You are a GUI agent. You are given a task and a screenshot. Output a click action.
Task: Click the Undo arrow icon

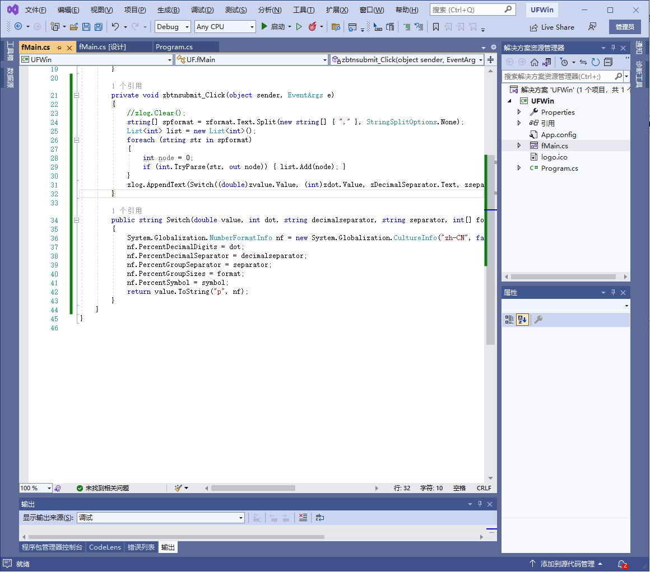tap(115, 27)
